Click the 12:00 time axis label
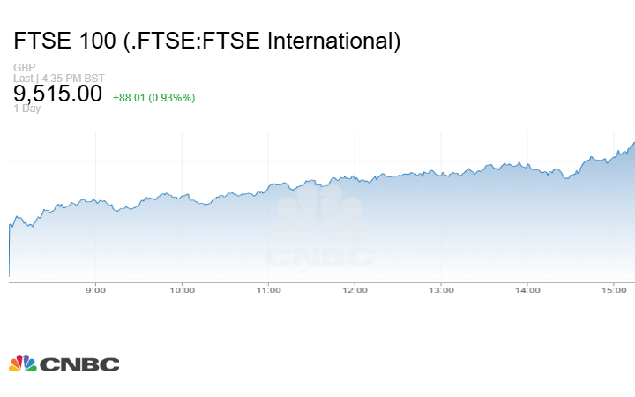The image size is (635, 397). (x=355, y=289)
